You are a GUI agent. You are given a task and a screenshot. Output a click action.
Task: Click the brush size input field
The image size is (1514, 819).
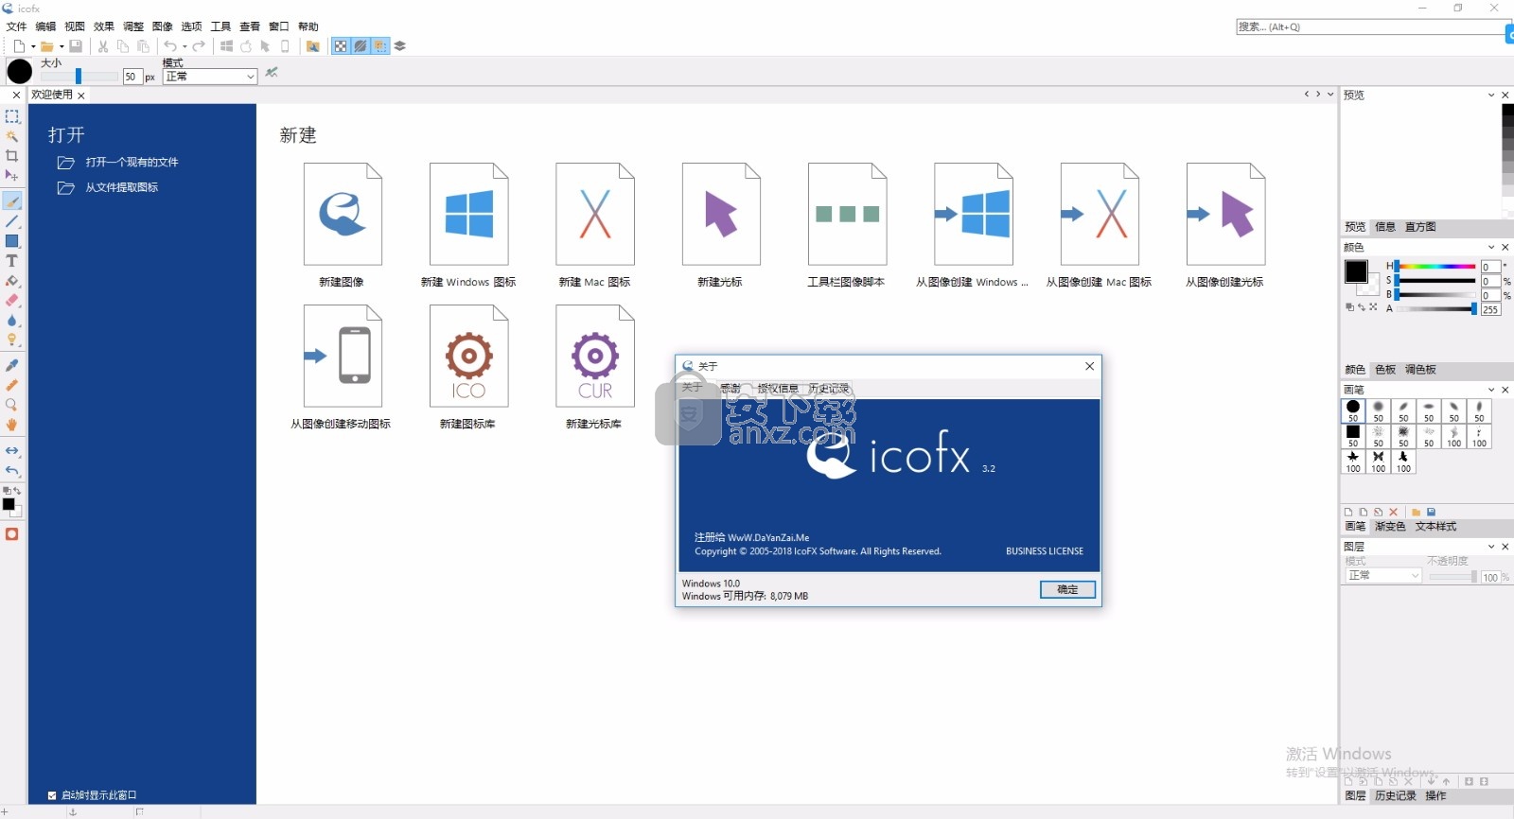pyautogui.click(x=132, y=77)
